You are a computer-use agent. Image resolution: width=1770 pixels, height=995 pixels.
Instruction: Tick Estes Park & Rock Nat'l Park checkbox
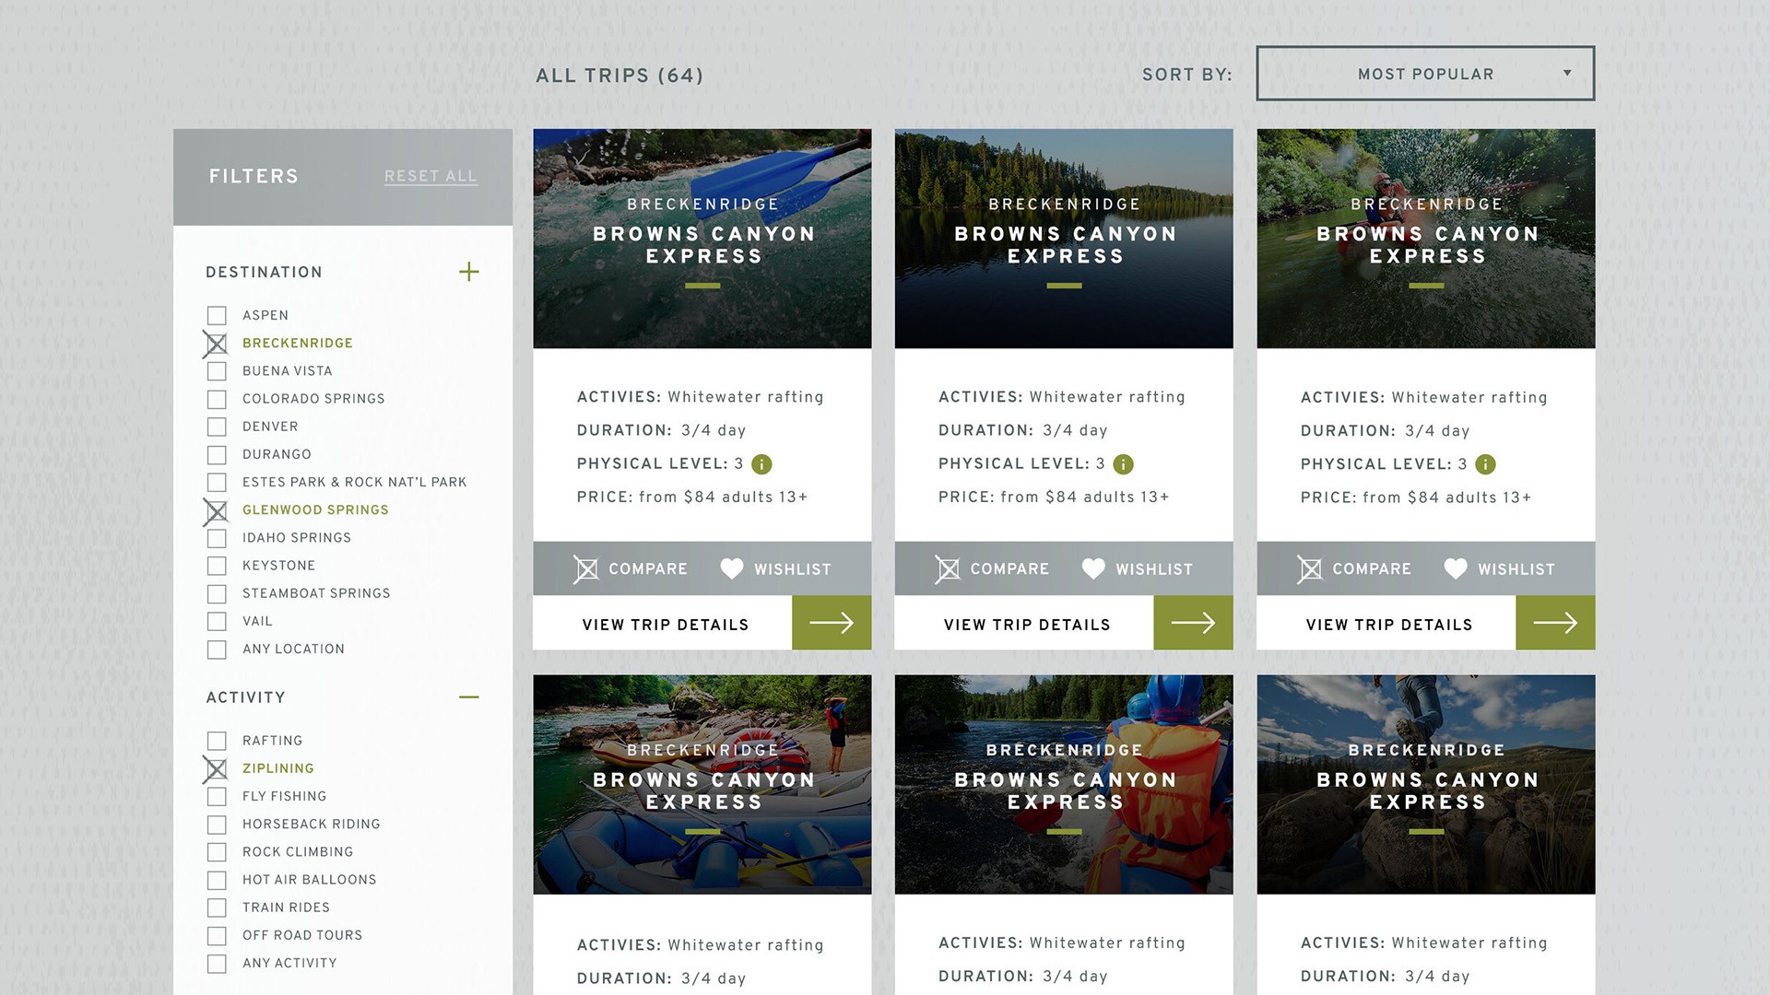click(x=217, y=483)
